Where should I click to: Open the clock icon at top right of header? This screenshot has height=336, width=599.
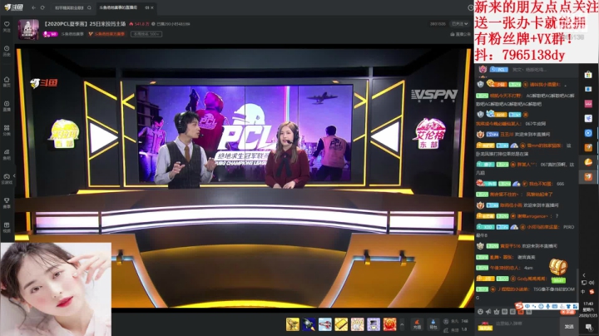(x=471, y=7)
